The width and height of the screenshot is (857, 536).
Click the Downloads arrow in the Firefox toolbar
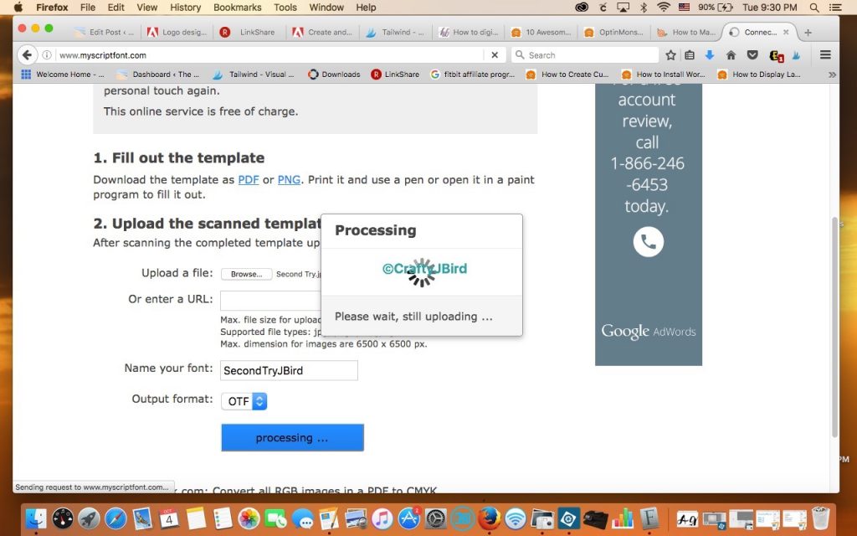tap(710, 54)
